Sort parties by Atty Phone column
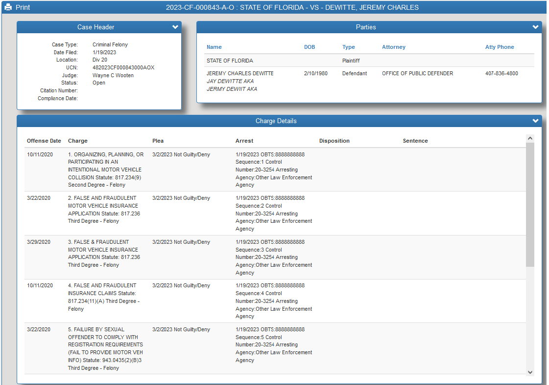This screenshot has height=385, width=549. tap(500, 47)
